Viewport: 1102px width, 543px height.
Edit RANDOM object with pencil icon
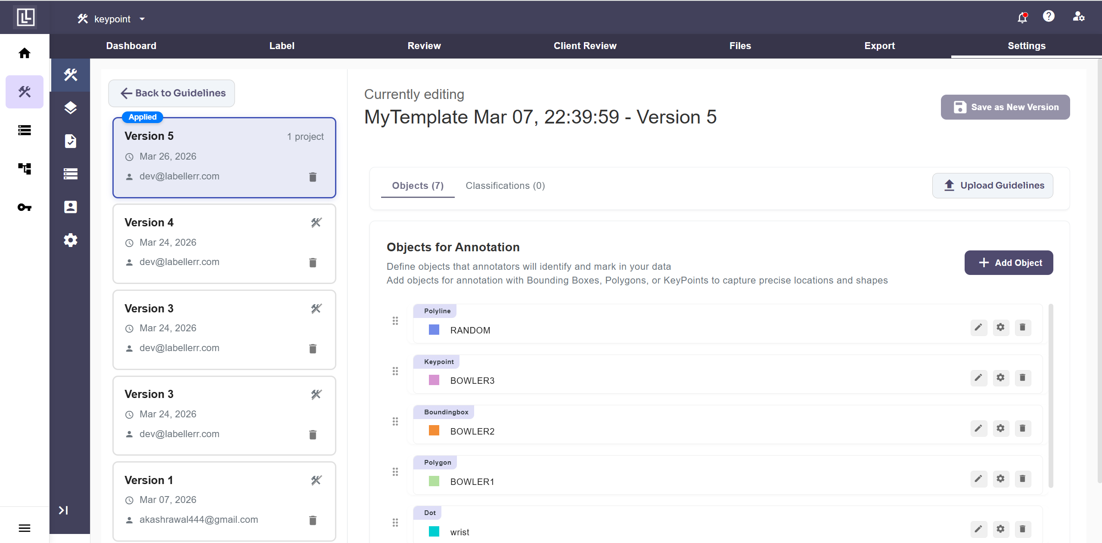click(978, 327)
